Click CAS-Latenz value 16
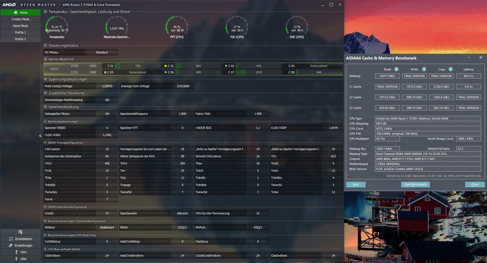The image size is (487, 263). 107,149
